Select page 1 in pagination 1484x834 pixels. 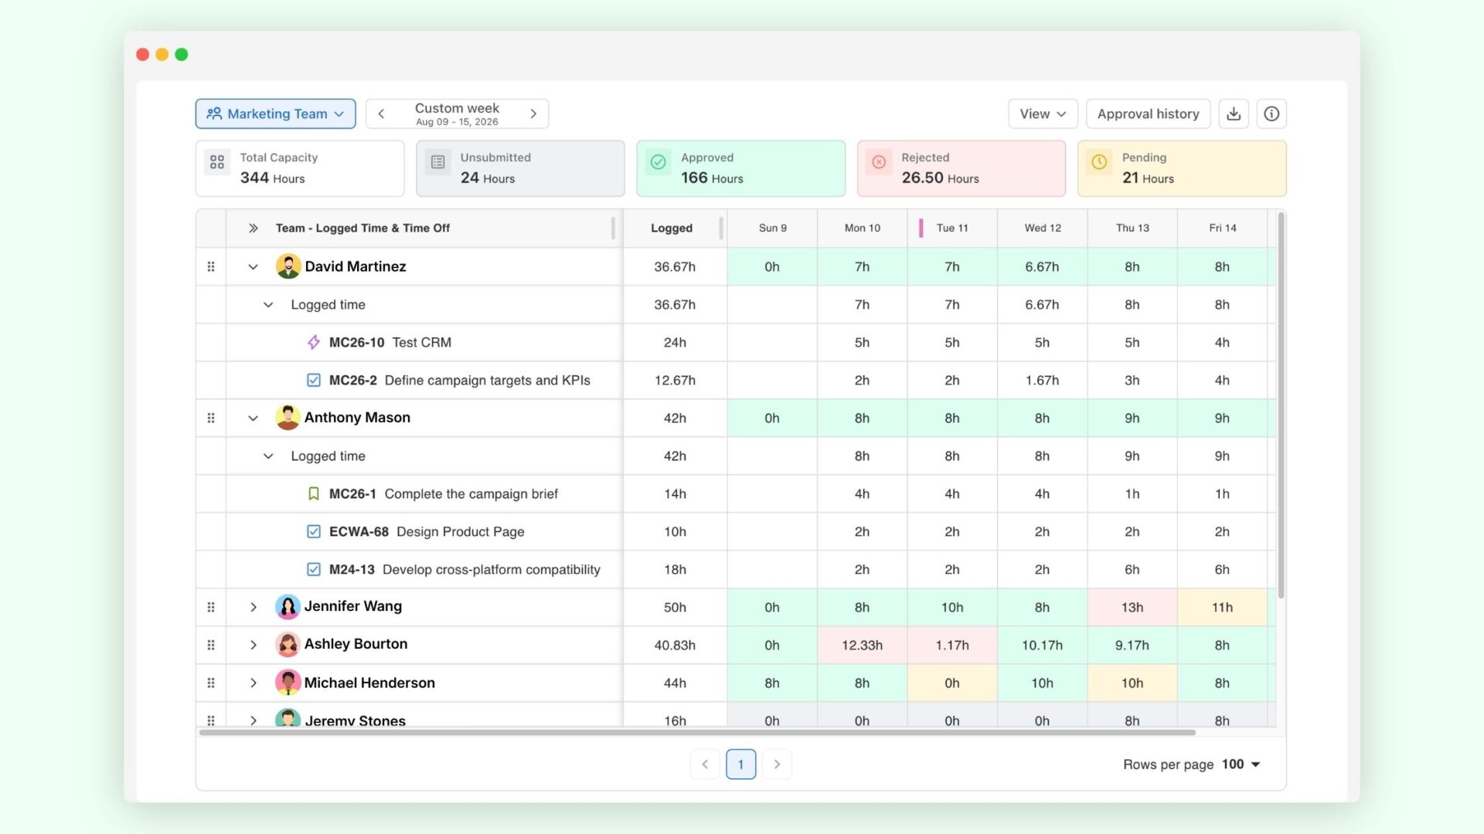(740, 764)
